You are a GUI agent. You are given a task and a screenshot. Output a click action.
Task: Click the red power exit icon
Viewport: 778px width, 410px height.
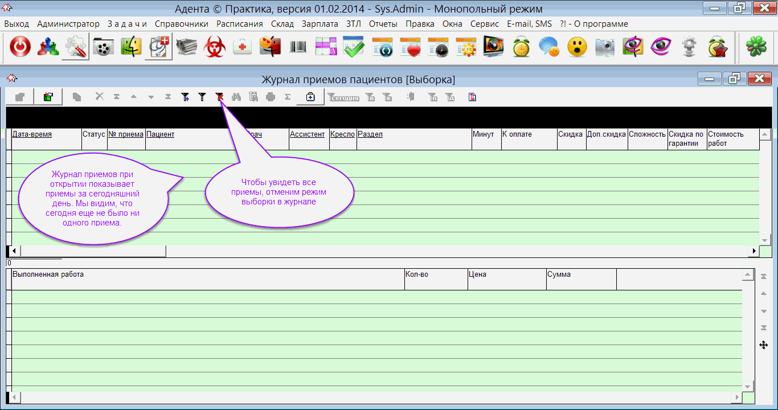(20, 47)
